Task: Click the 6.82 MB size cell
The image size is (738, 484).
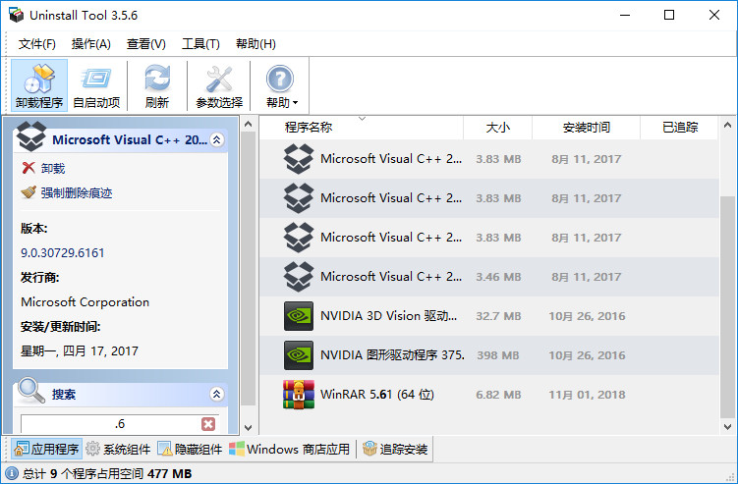Action: 498,395
